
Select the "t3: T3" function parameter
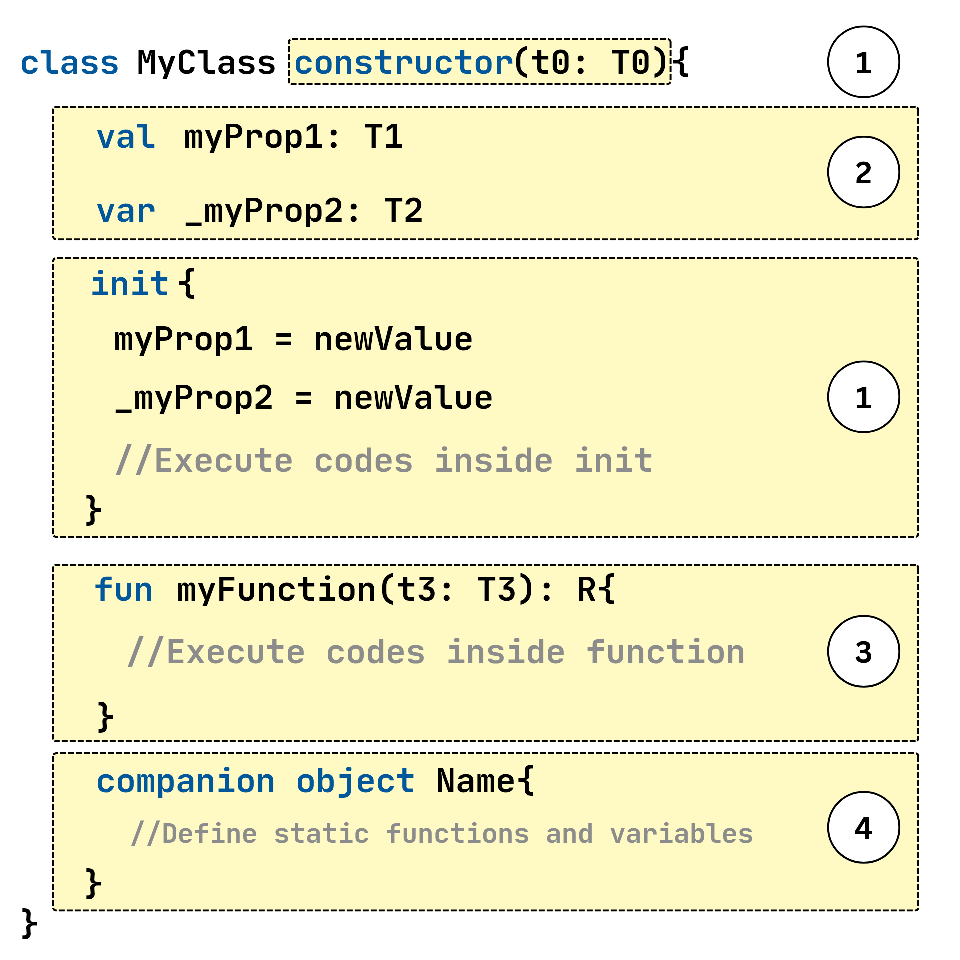click(456, 590)
